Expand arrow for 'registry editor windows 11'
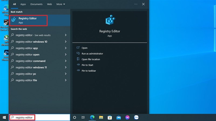216x121 pixels. (66, 67)
